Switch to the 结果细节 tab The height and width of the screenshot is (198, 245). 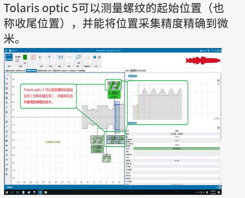[x=134, y=70]
